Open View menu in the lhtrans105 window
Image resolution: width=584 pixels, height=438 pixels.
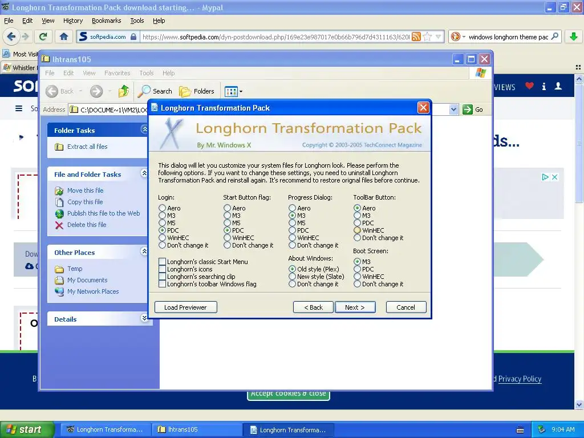[x=89, y=73]
